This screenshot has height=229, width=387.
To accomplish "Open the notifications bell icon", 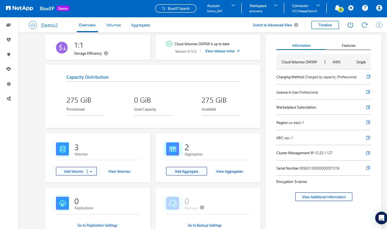I will (x=337, y=8).
